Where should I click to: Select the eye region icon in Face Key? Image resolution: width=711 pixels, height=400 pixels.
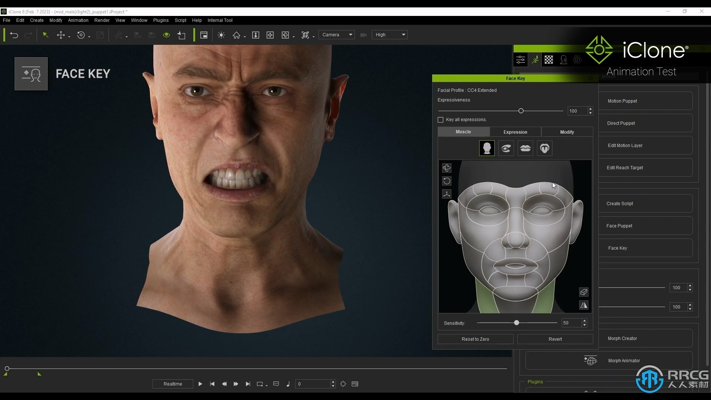coord(506,148)
